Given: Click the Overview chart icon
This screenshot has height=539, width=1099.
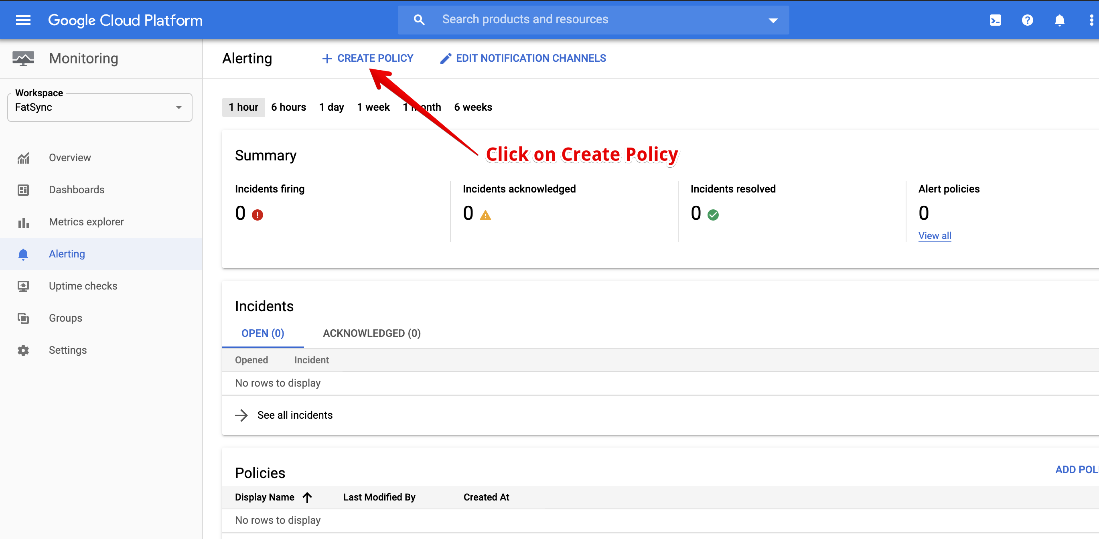Looking at the screenshot, I should (23, 158).
